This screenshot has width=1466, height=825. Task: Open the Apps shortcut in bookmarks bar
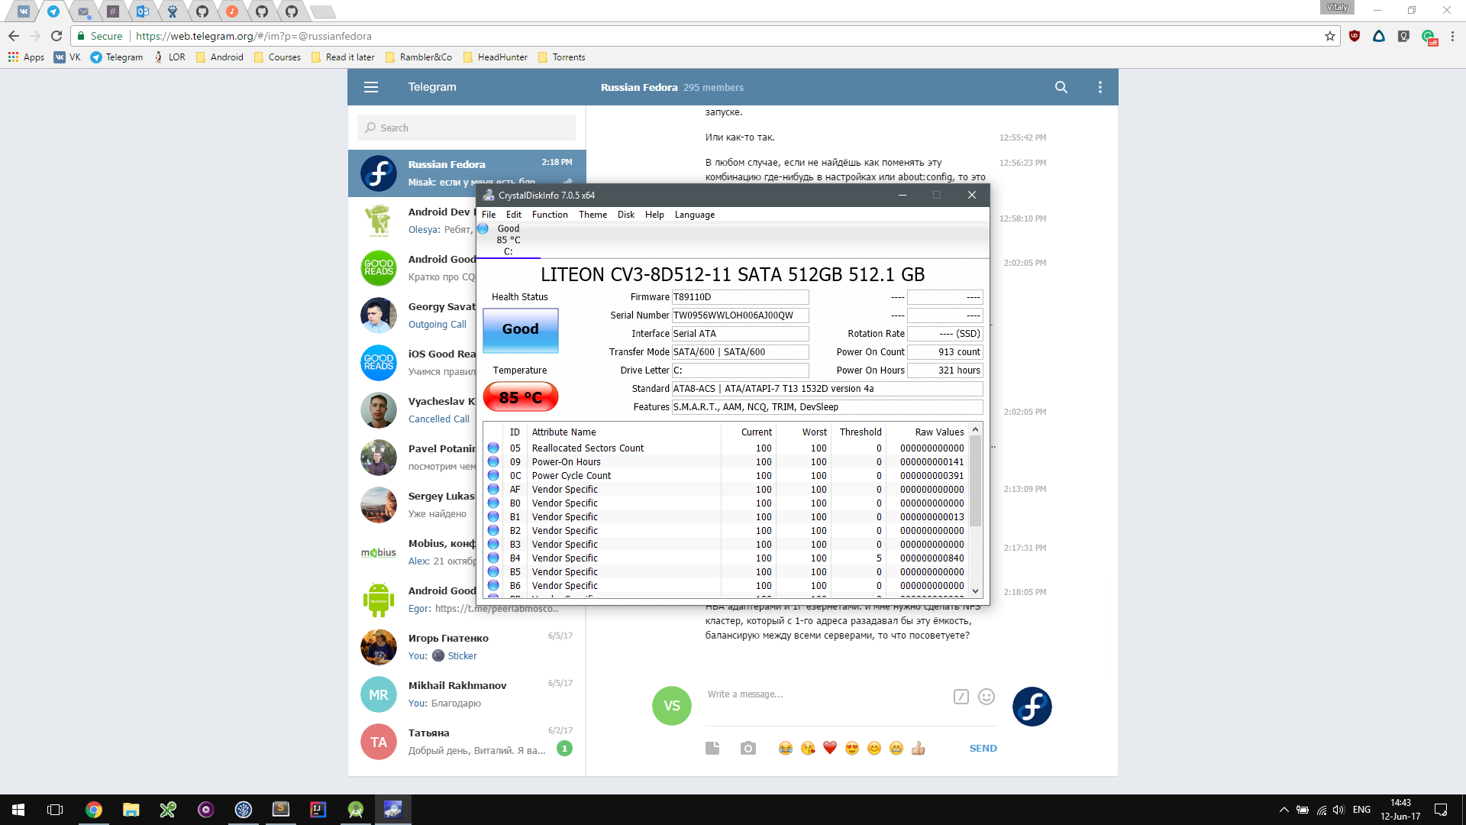point(26,57)
